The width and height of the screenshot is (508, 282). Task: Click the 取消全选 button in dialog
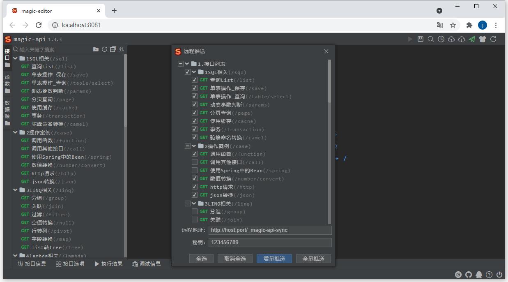[x=234, y=258]
